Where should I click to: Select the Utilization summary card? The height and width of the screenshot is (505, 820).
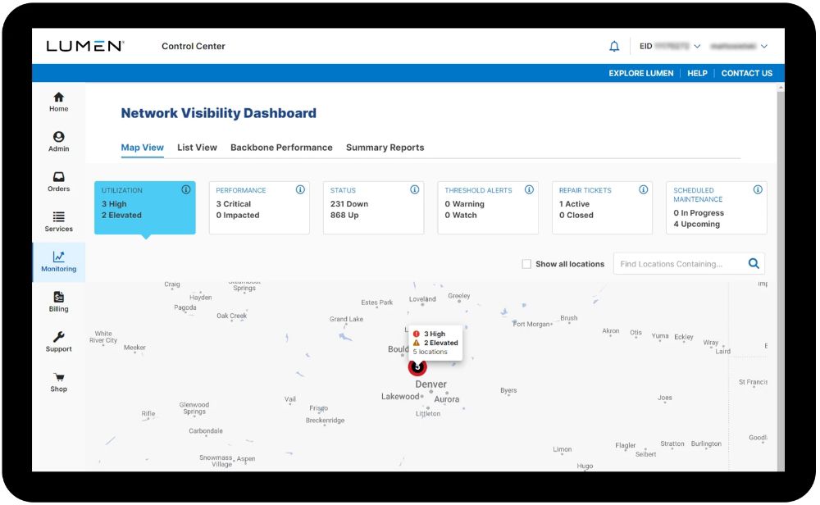145,207
